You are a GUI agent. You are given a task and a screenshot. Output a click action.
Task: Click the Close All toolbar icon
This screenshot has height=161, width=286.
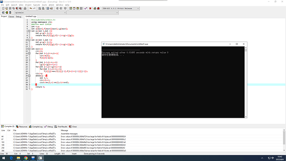[x=20, y=8]
